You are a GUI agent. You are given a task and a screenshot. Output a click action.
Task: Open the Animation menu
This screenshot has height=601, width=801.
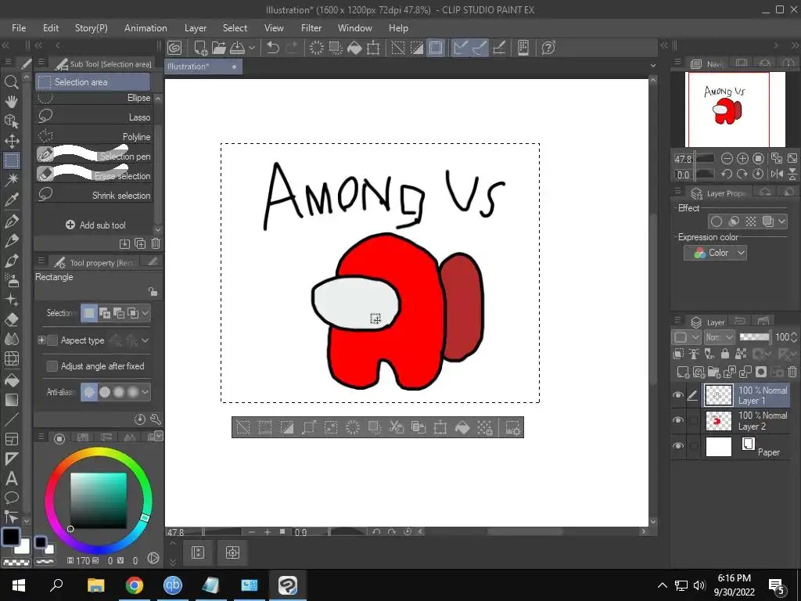pyautogui.click(x=145, y=28)
